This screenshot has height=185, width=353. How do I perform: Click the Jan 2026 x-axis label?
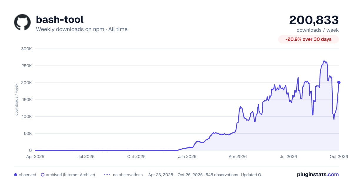187,157
